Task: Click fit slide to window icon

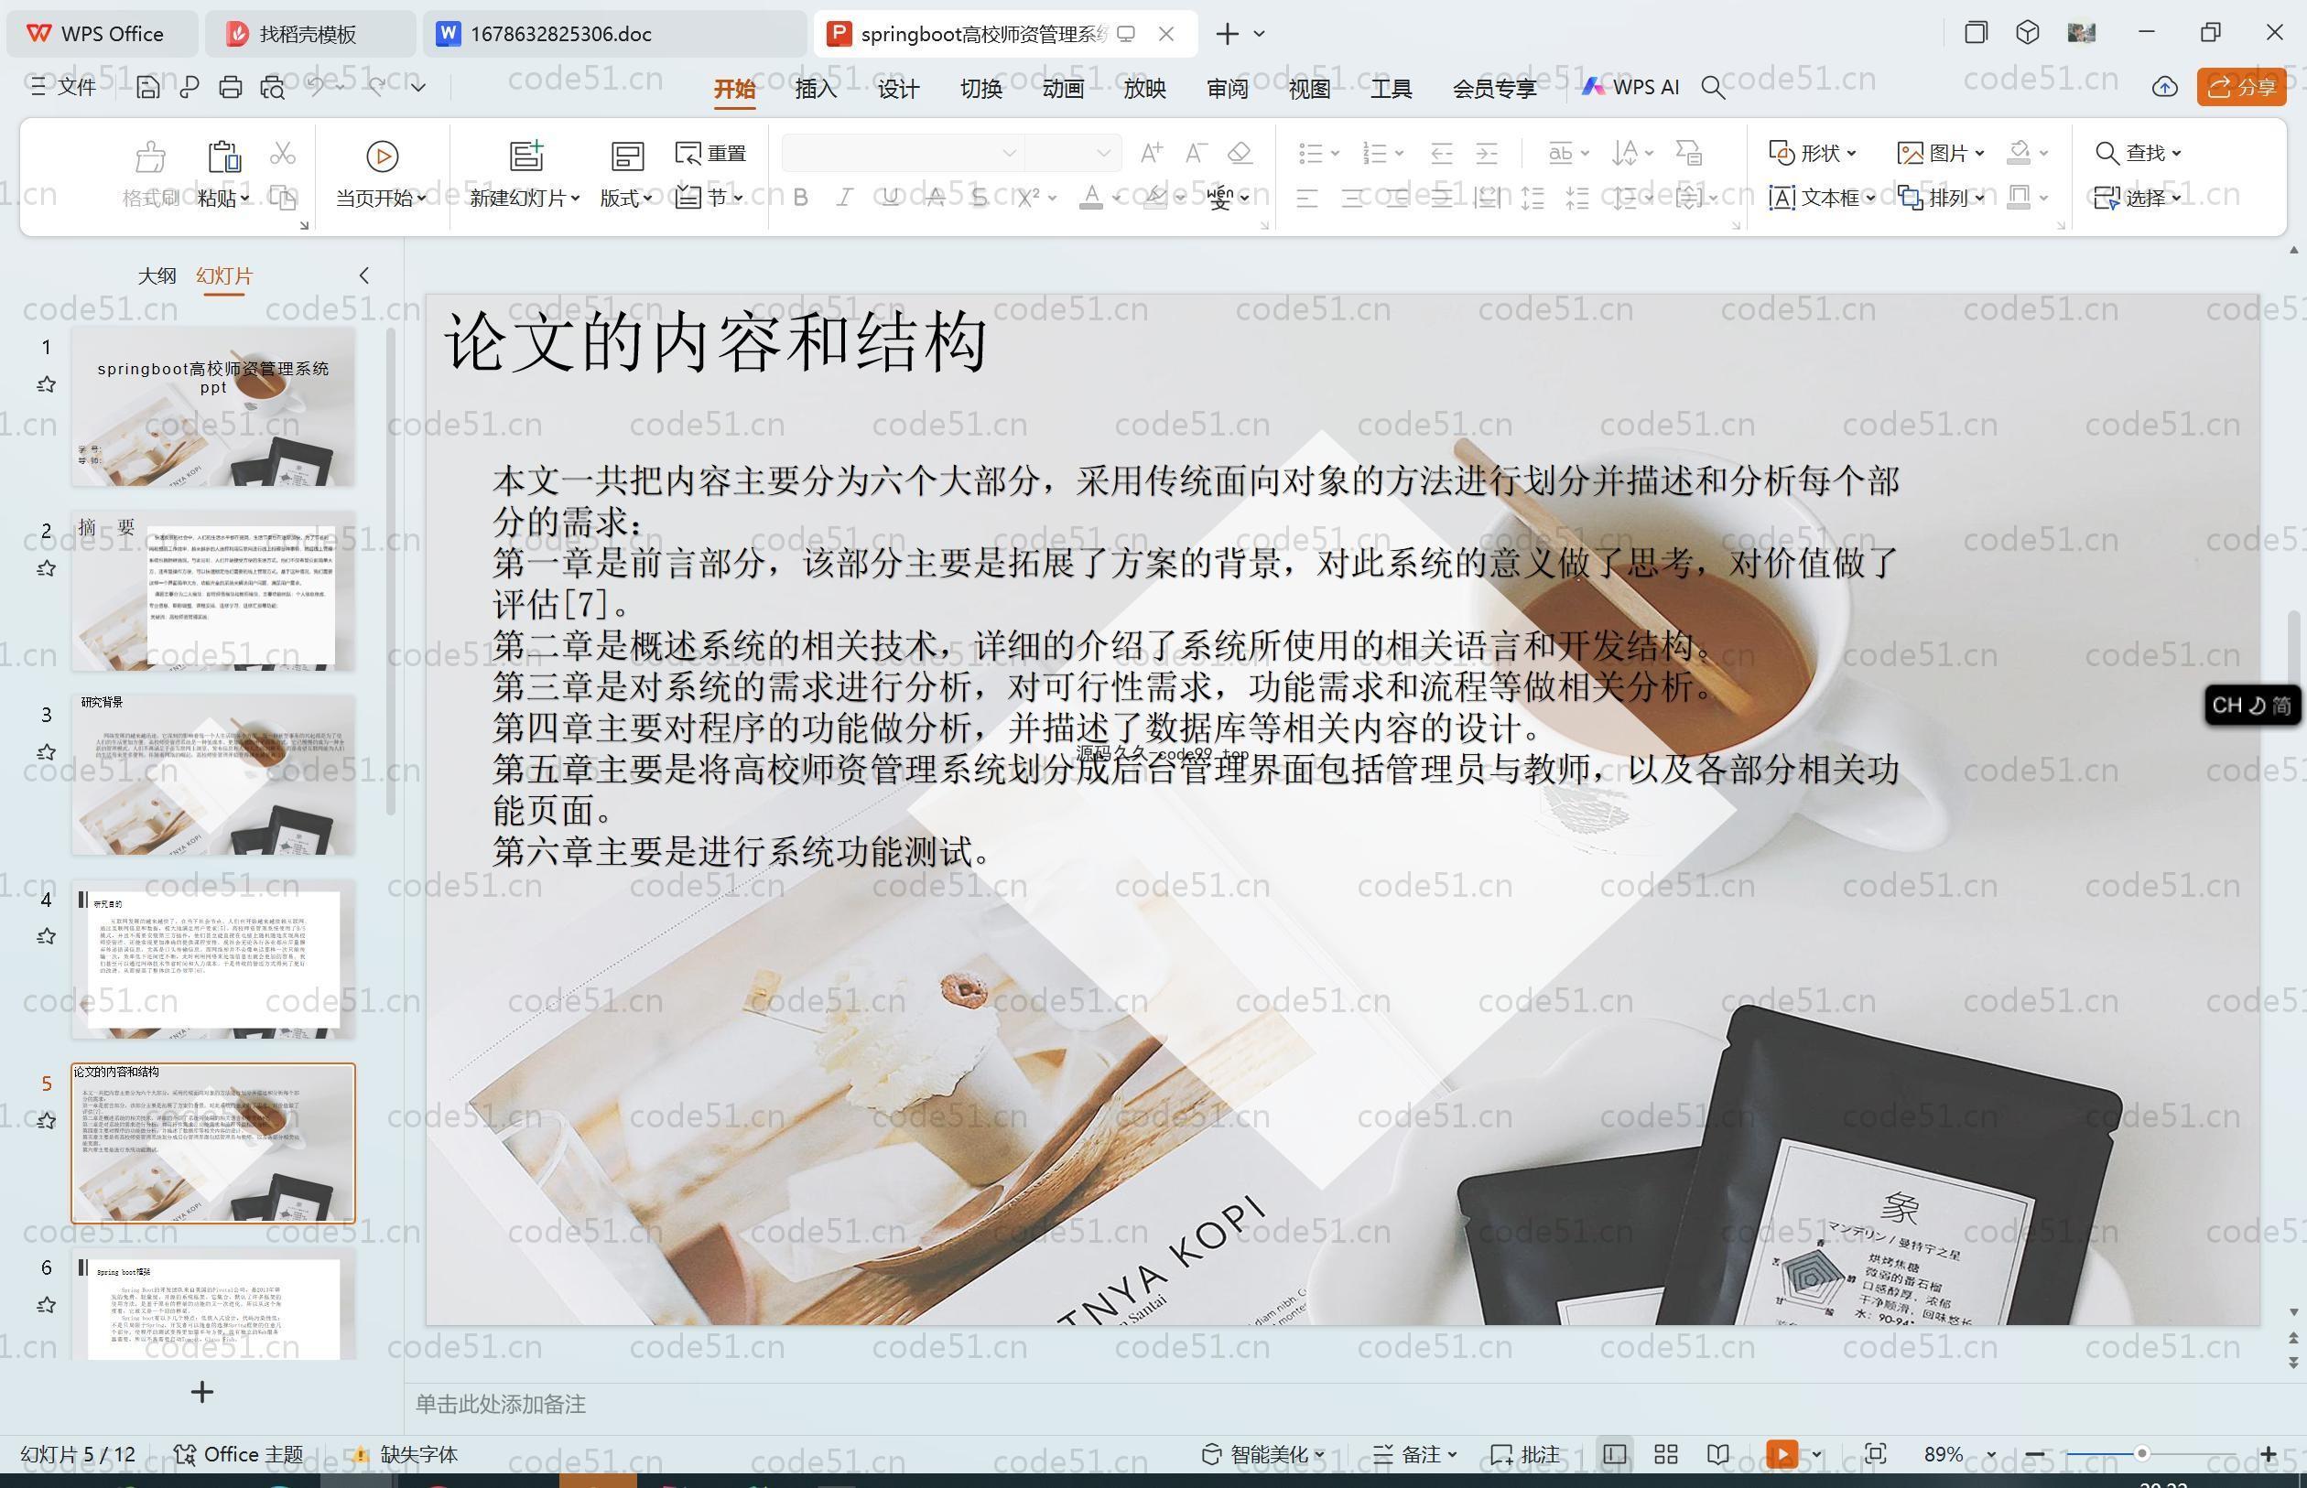Action: coord(1875,1454)
